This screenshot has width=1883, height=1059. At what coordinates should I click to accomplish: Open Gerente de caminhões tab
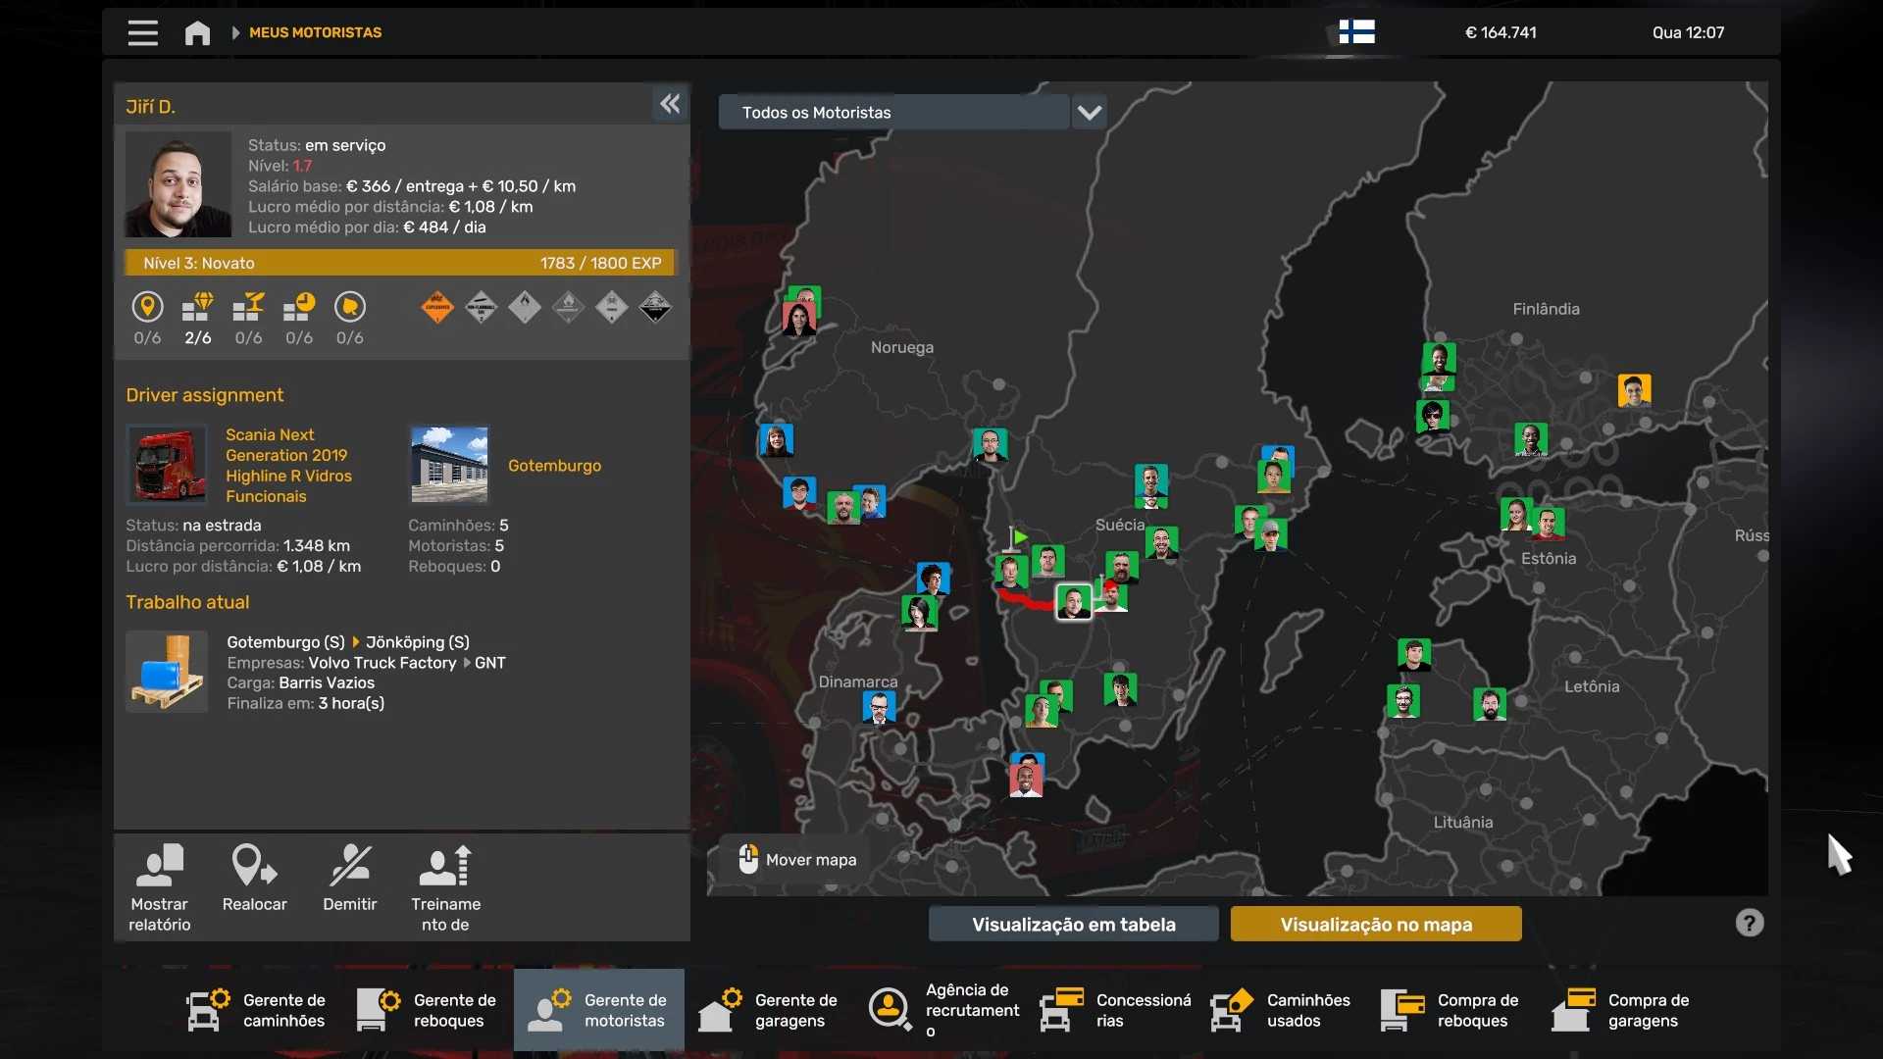(x=257, y=1010)
